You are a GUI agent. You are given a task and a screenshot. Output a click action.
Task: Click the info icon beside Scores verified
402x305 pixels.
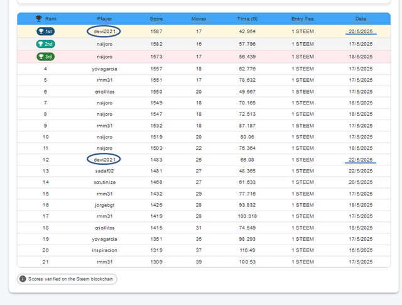23,279
